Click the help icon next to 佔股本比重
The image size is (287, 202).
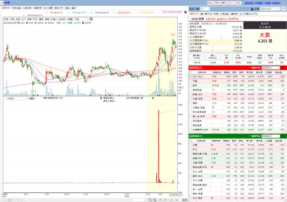(212, 47)
